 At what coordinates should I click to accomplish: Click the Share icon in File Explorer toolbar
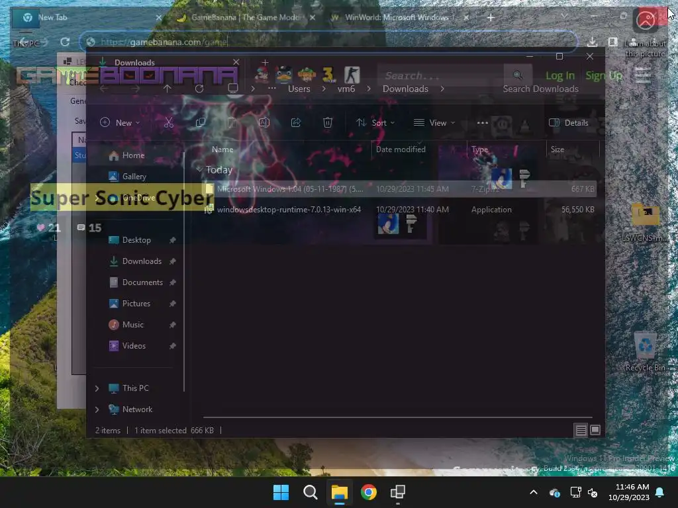296,122
